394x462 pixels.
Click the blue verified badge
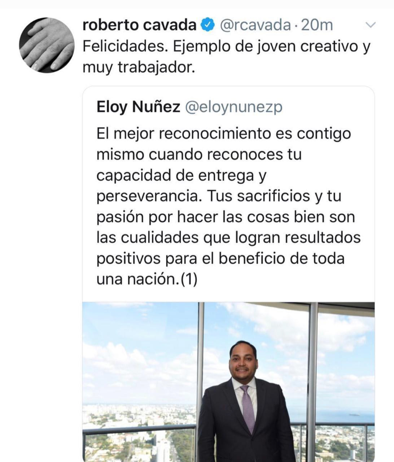click(x=208, y=25)
